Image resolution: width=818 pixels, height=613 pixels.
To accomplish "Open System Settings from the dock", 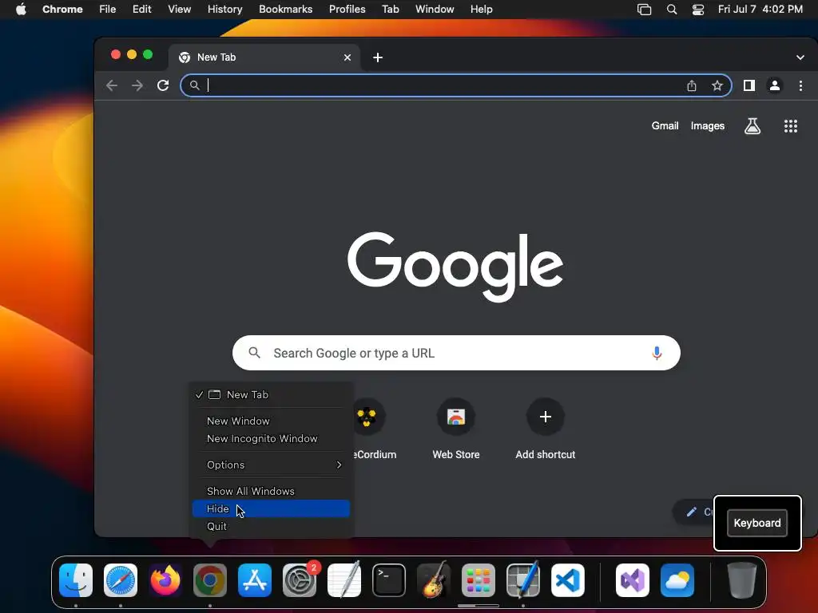I will pyautogui.click(x=300, y=580).
